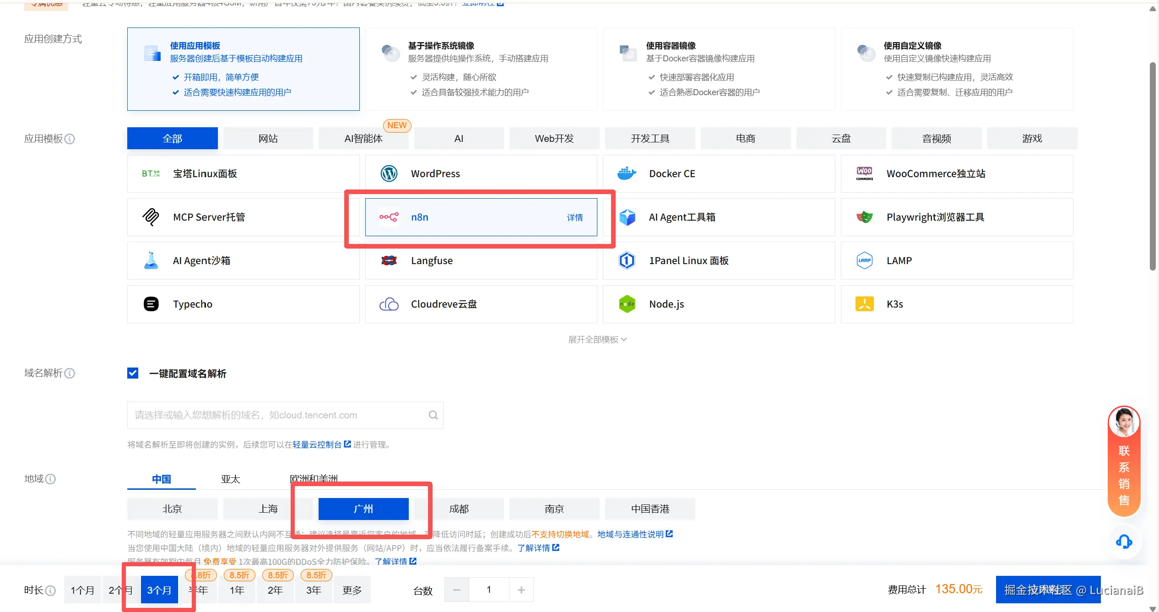The height and width of the screenshot is (612, 1159).
Task: Click 详情 link on n8n card
Action: click(574, 217)
